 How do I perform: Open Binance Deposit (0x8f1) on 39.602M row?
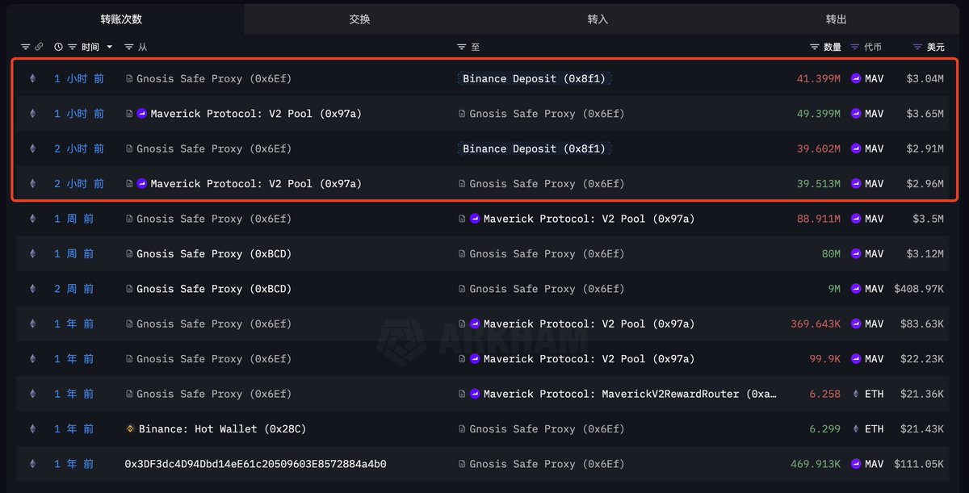(x=534, y=148)
